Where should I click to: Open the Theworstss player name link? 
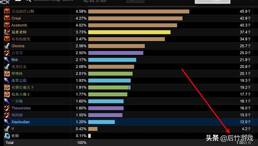pyautogui.click(x=21, y=108)
